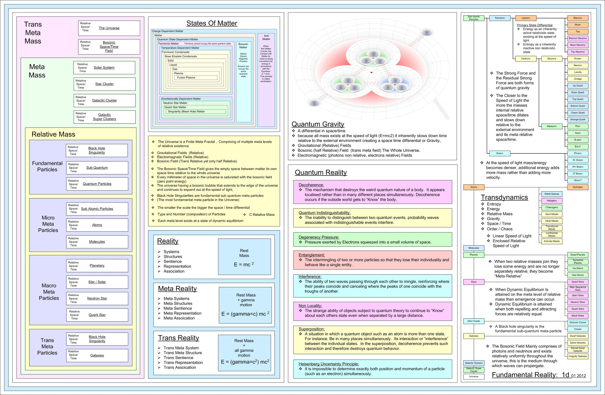Click the "Quantum Gravity" heading
The width and height of the screenshot is (605, 395).
[x=318, y=124]
